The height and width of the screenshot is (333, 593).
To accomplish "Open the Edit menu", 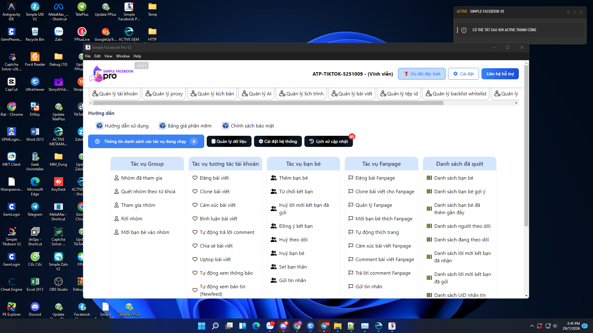I will [97, 56].
